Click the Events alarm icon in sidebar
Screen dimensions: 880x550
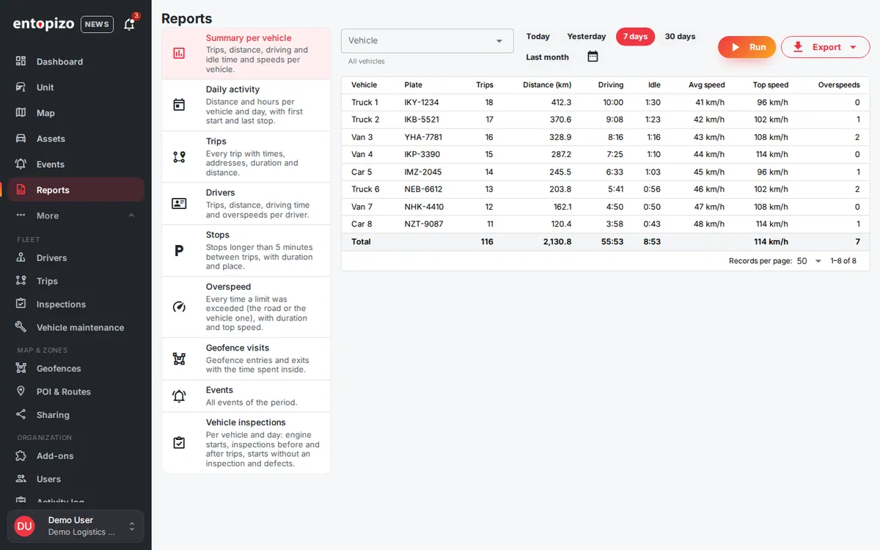click(21, 164)
